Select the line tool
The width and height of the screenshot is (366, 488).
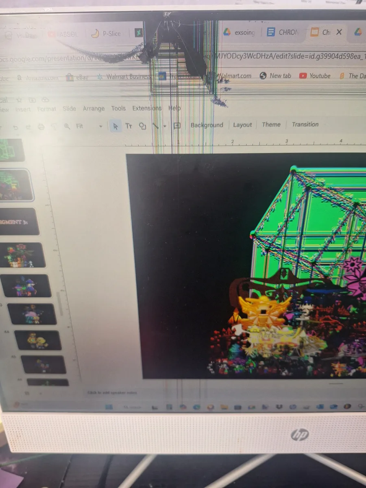tap(156, 126)
